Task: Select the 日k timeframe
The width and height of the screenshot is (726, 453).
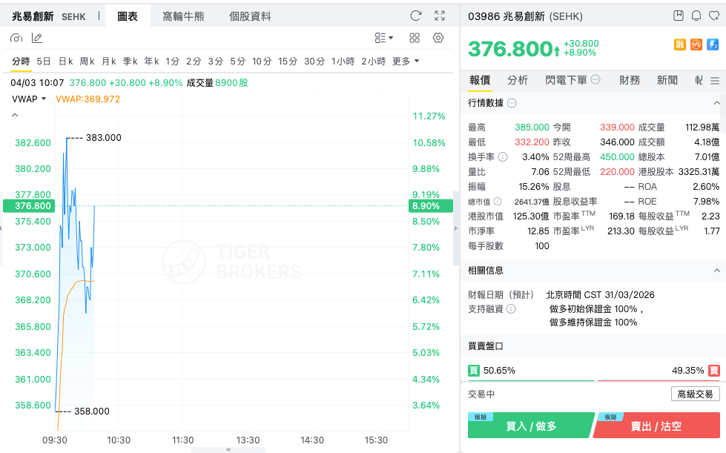Action: [65, 61]
